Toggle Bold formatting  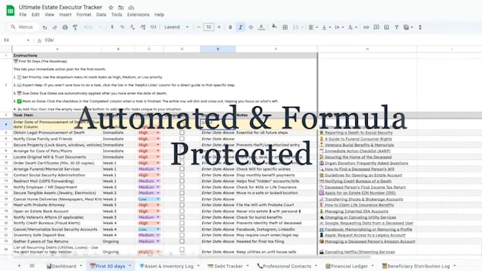tap(230, 28)
